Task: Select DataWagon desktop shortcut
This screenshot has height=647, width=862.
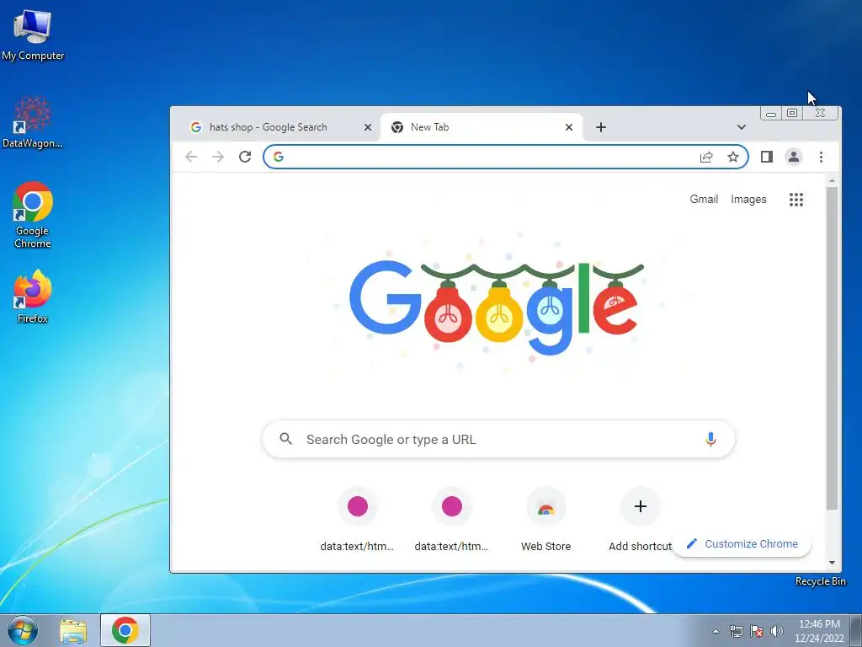Action: pos(33,122)
